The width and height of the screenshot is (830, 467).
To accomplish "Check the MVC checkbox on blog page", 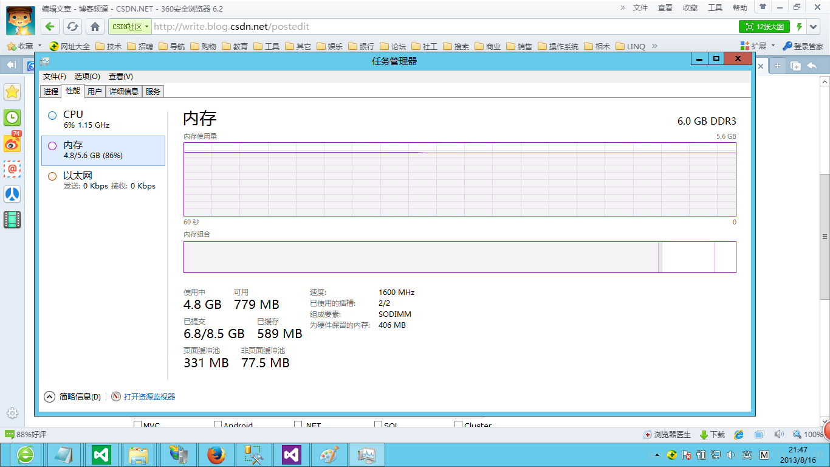I will (137, 425).
